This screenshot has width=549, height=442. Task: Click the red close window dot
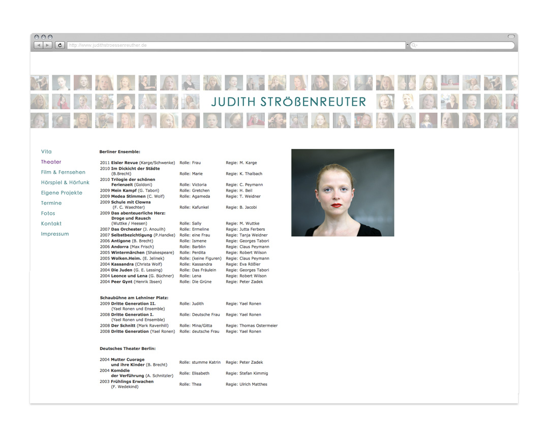37,37
